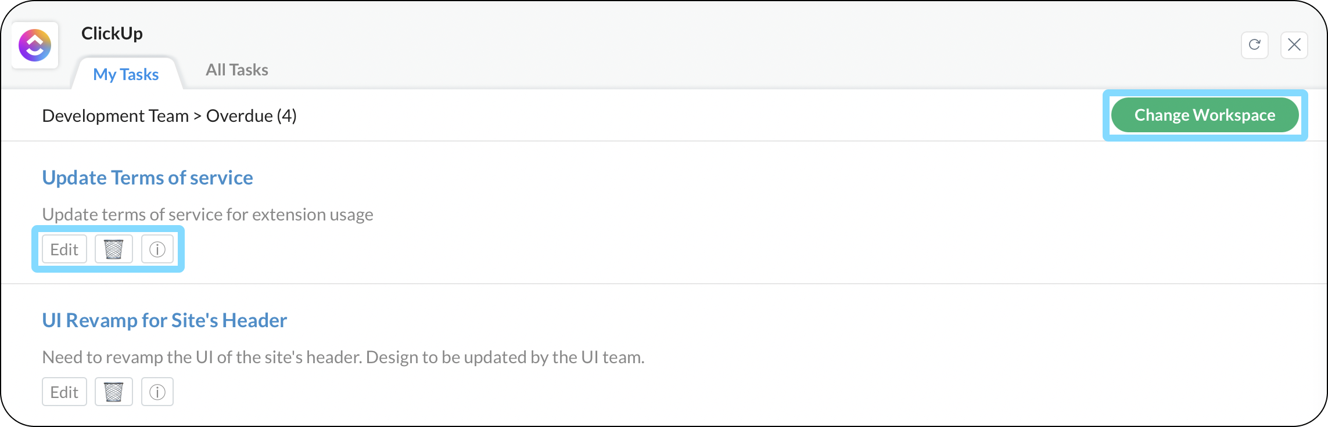
Task: Open the UI Revamp for Site's Header link
Action: [164, 320]
